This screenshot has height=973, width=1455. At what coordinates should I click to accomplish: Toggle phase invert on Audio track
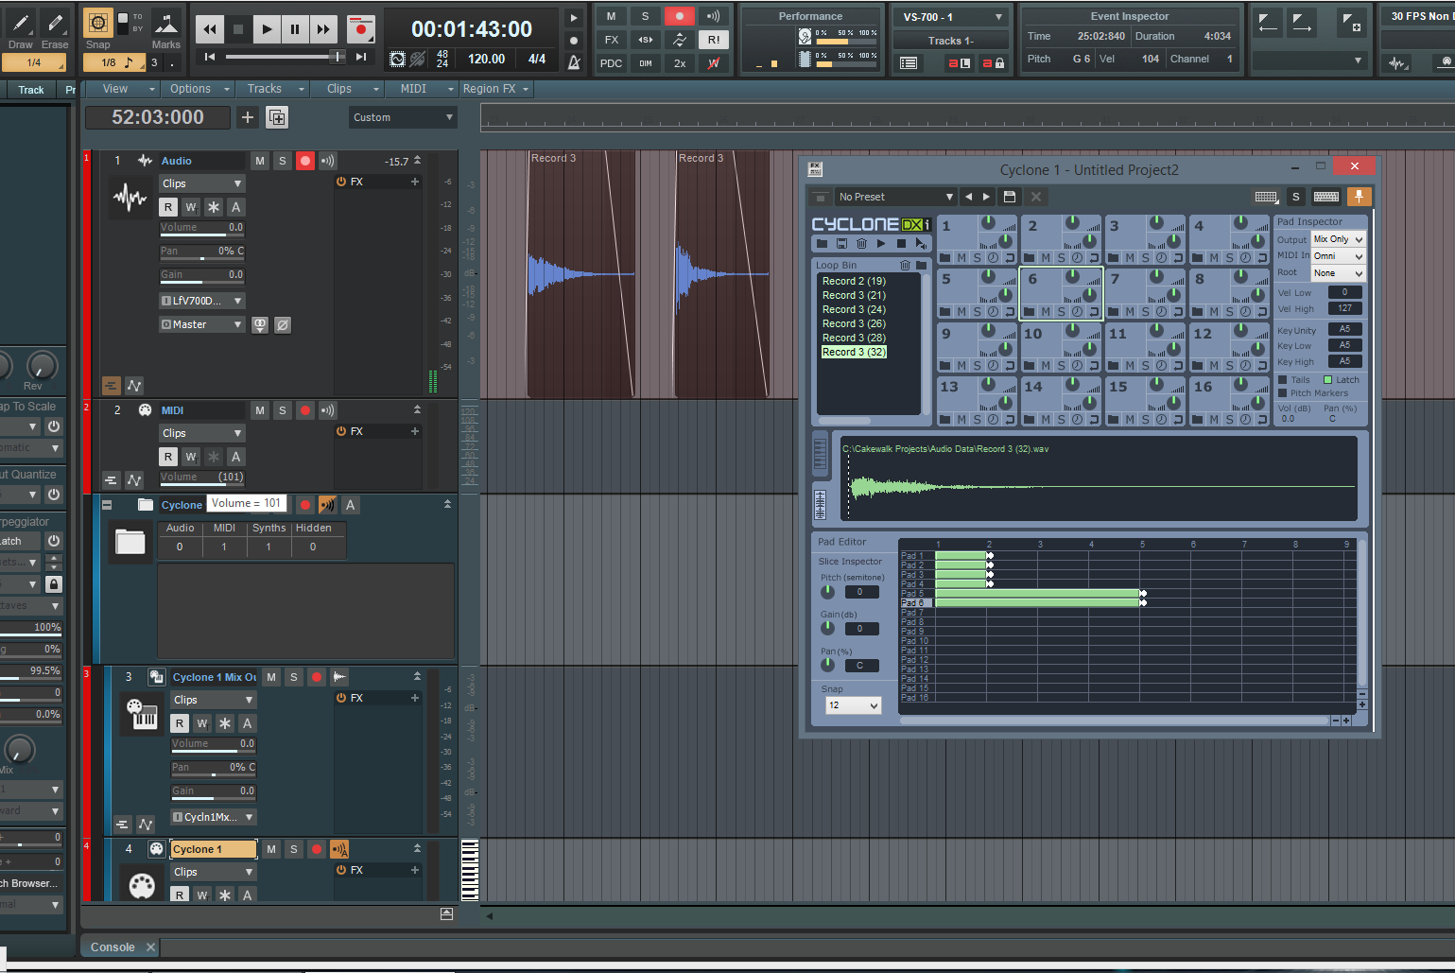(x=283, y=324)
